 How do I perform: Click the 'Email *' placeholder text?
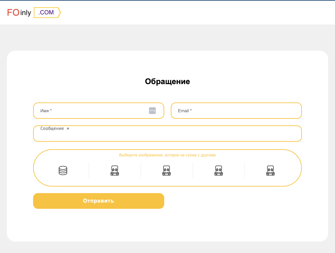tap(185, 111)
